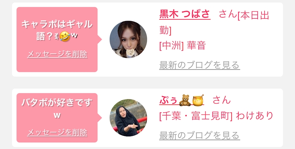Click the pointer arrow of the first pink bubble
The height and width of the screenshot is (149, 295).
99,40
